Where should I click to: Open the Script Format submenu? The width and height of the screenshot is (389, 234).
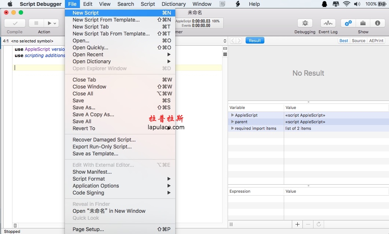pyautogui.click(x=120, y=179)
